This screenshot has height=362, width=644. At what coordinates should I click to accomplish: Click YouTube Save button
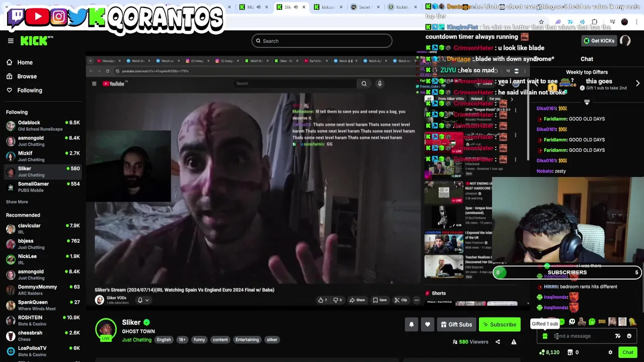coord(380,300)
